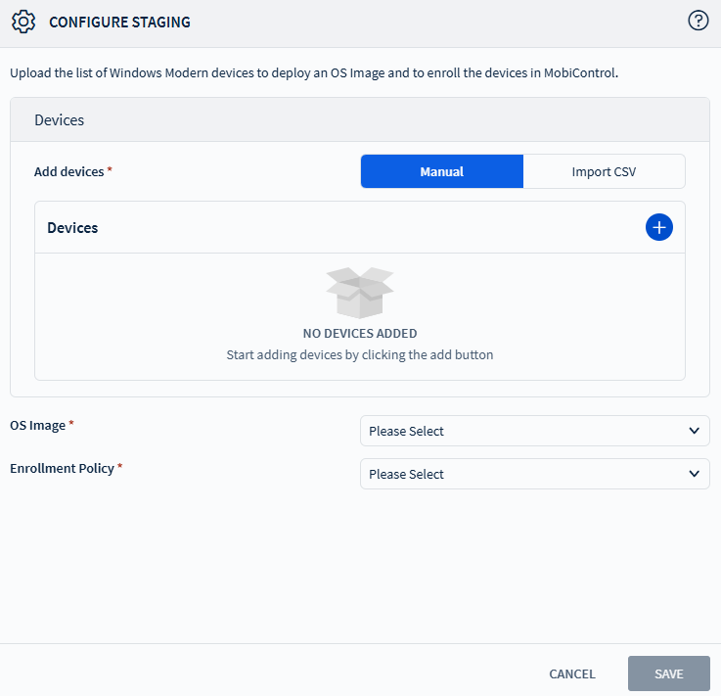Click the bold Devices list title
This screenshot has width=721, height=696.
(x=72, y=228)
